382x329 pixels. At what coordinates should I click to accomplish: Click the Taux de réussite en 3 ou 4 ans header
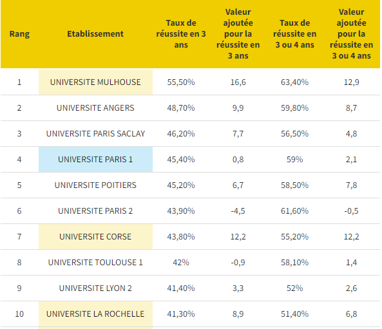(295, 34)
